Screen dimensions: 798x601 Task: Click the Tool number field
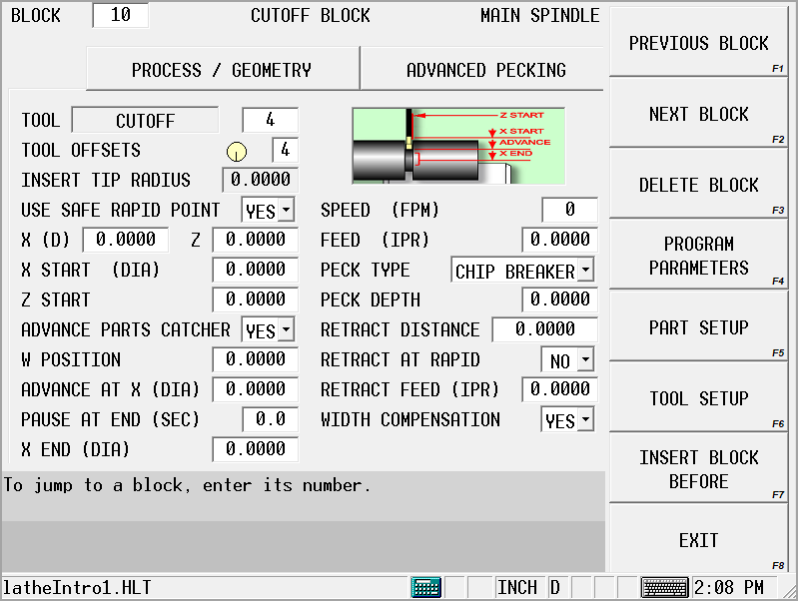pos(271,120)
